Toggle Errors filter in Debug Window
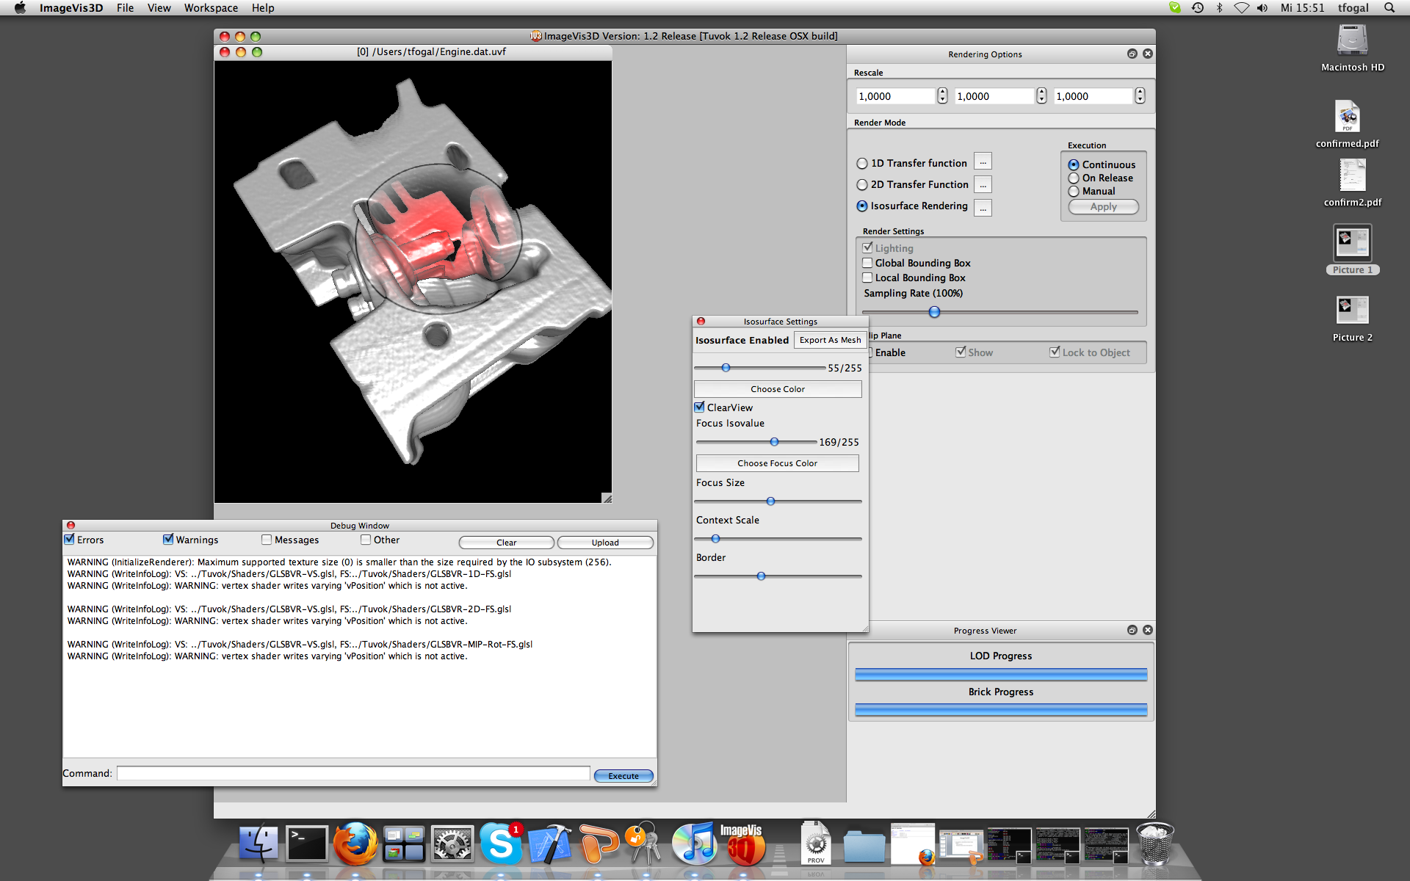This screenshot has width=1410, height=881. tap(70, 540)
